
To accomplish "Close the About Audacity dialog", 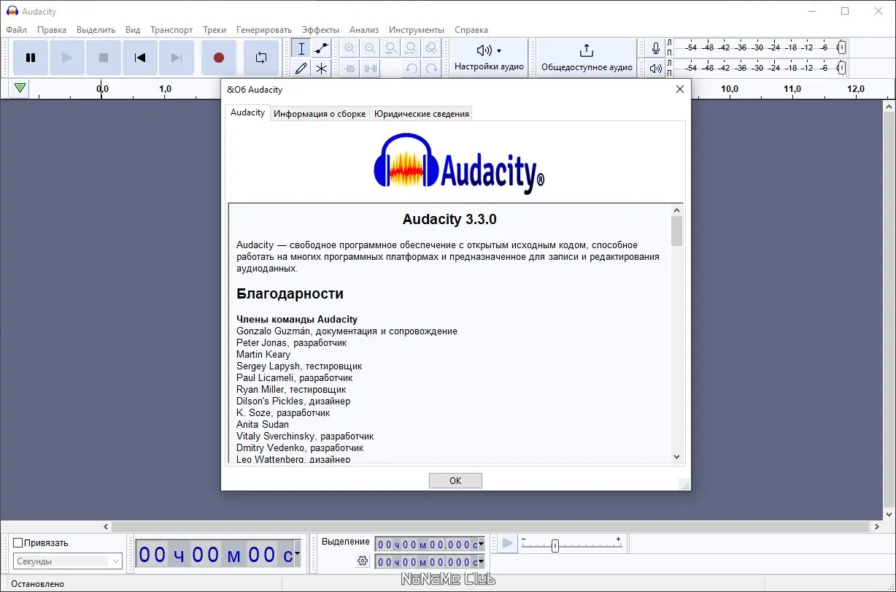I will 680,89.
